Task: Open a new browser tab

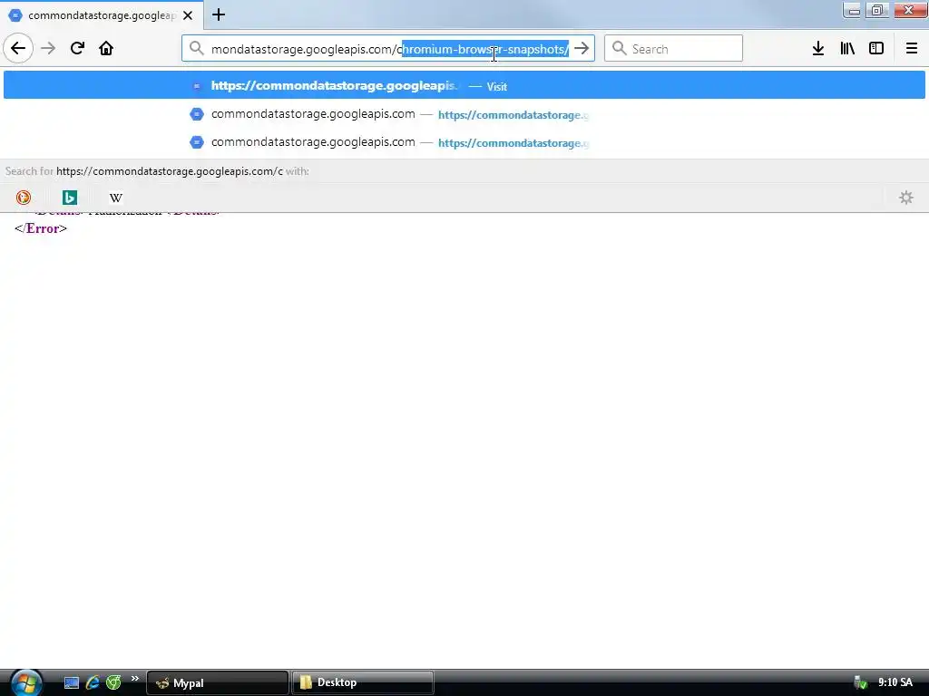Action: click(x=219, y=14)
